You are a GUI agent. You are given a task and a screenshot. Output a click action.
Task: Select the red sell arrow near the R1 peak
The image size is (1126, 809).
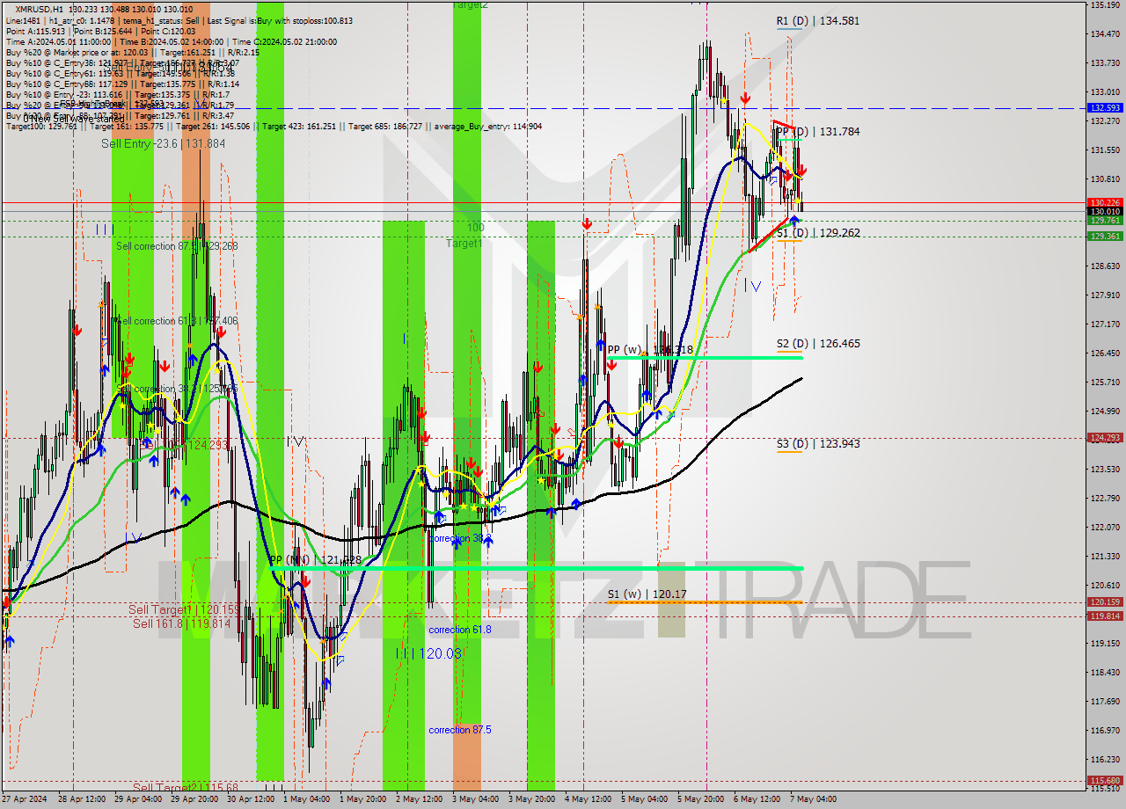pyautogui.click(x=745, y=98)
